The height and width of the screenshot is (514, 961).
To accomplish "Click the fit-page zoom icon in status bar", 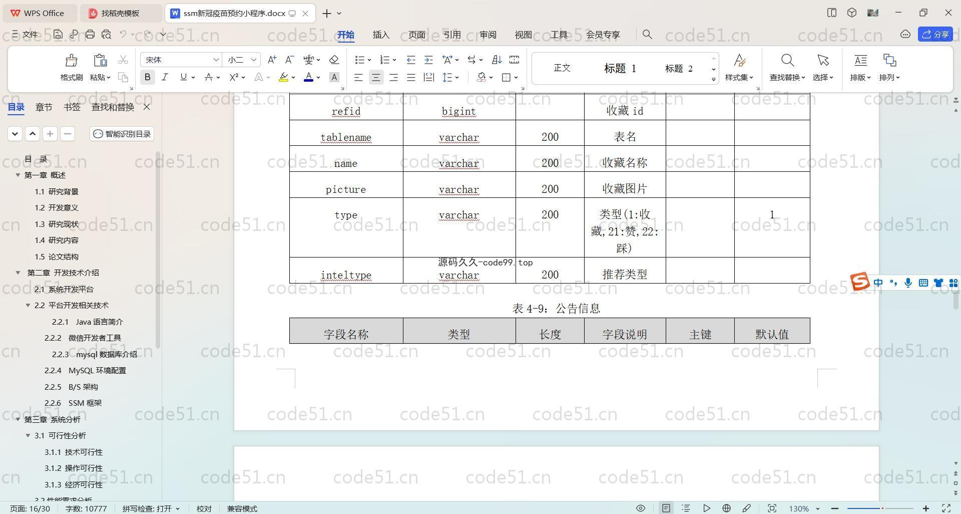I will pos(772,508).
